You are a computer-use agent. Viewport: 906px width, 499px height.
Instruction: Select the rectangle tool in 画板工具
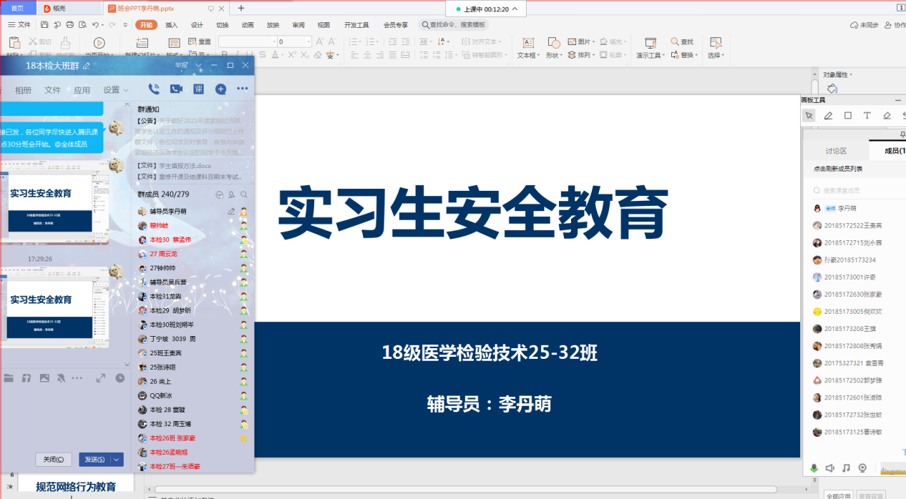[x=847, y=116]
